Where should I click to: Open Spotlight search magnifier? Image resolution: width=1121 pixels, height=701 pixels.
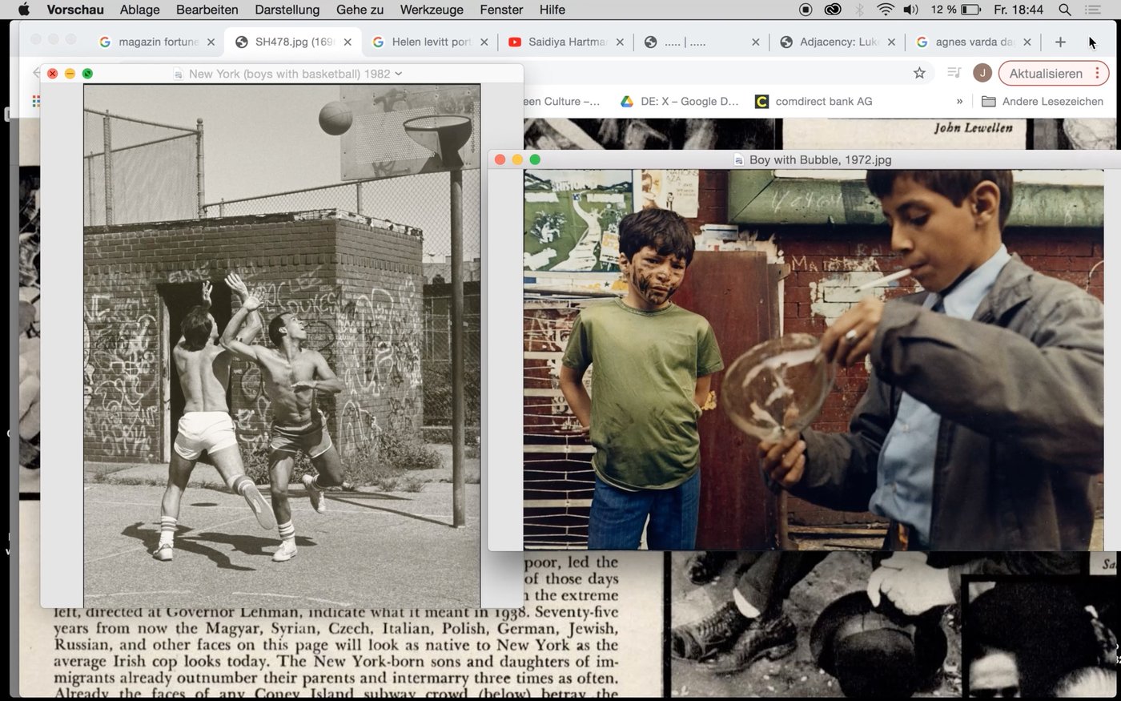click(x=1064, y=10)
